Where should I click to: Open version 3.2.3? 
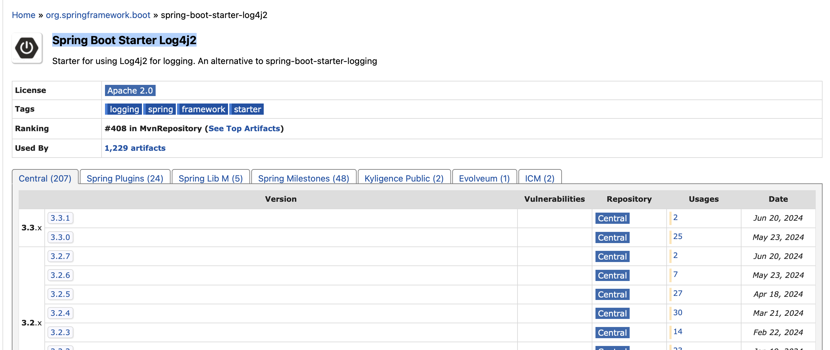[x=60, y=332]
